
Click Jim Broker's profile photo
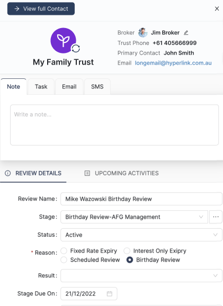142,33
